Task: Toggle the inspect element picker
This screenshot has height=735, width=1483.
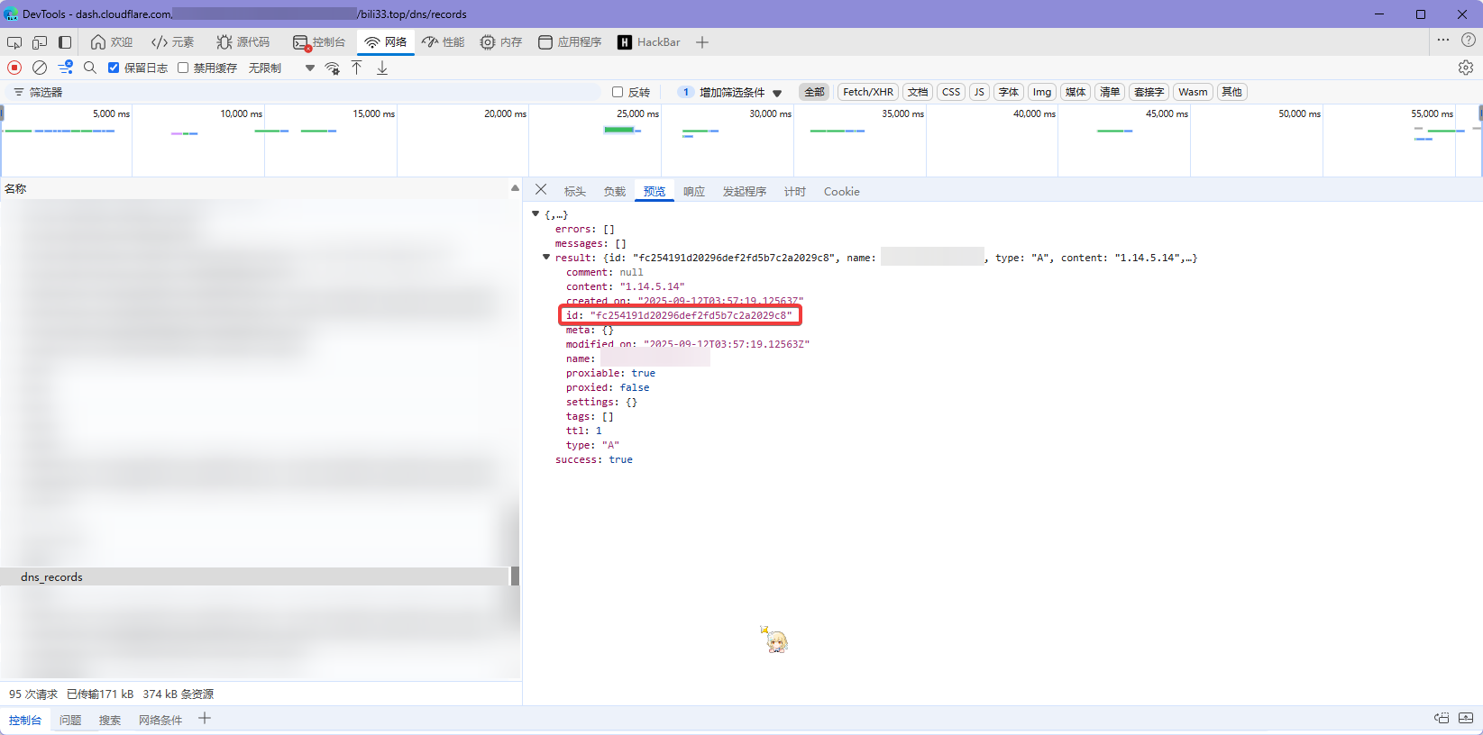Action: tap(14, 42)
